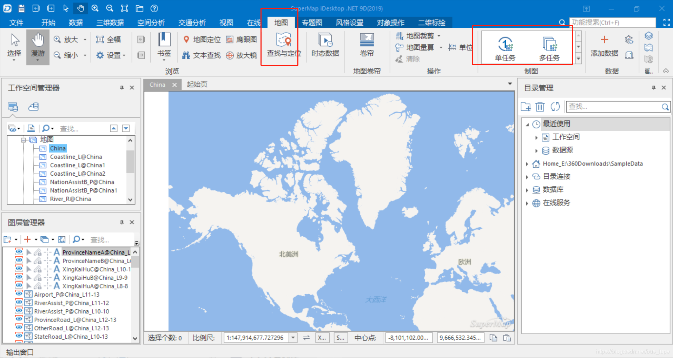Start 单任务 single task tiling
Image resolution: width=673 pixels, height=358 pixels.
[x=505, y=48]
